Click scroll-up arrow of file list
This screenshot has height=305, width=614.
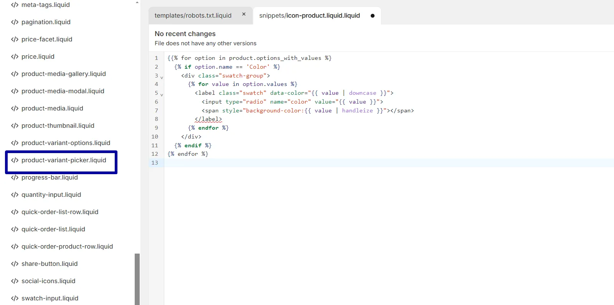(137, 2)
